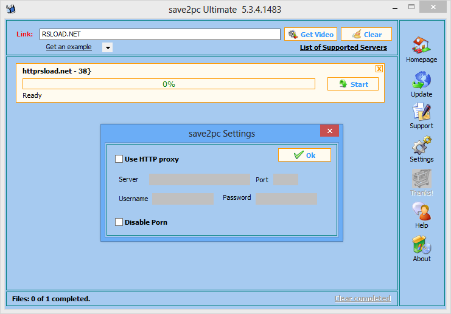
Task: Open the Homepage sidebar icon
Action: [421, 46]
